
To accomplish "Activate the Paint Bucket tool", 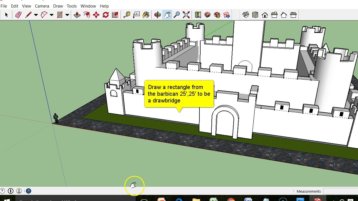I will pos(146,15).
